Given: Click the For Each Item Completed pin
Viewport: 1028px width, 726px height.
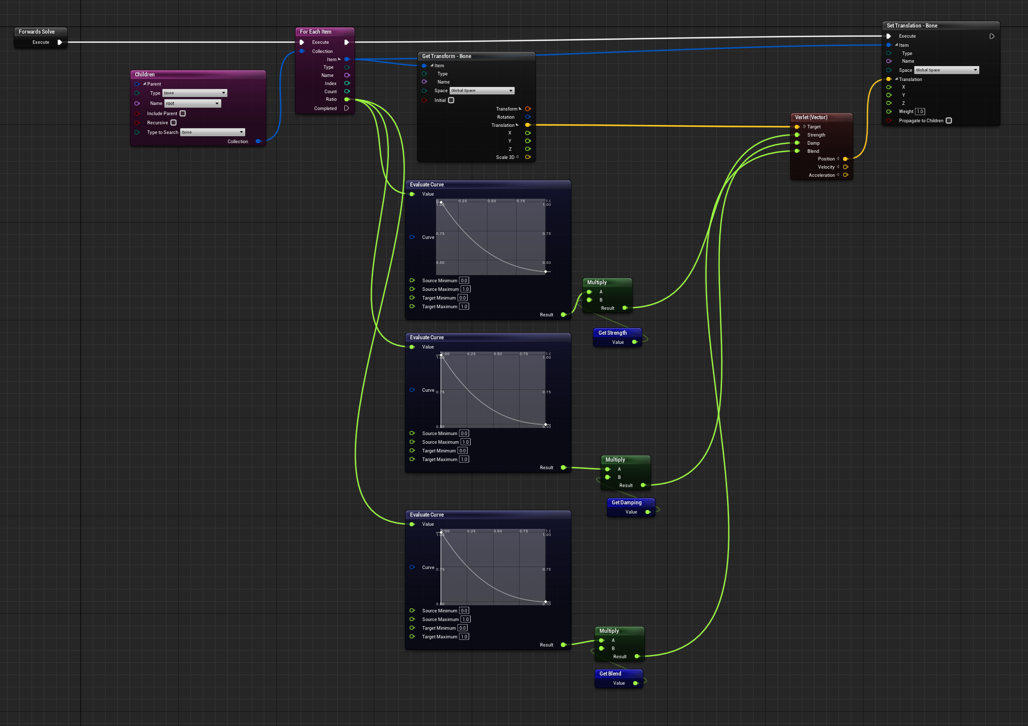Looking at the screenshot, I should pos(347,108).
